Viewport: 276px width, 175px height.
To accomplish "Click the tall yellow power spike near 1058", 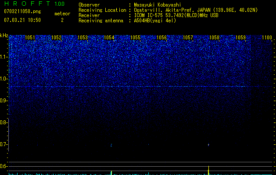I will click(208, 170).
